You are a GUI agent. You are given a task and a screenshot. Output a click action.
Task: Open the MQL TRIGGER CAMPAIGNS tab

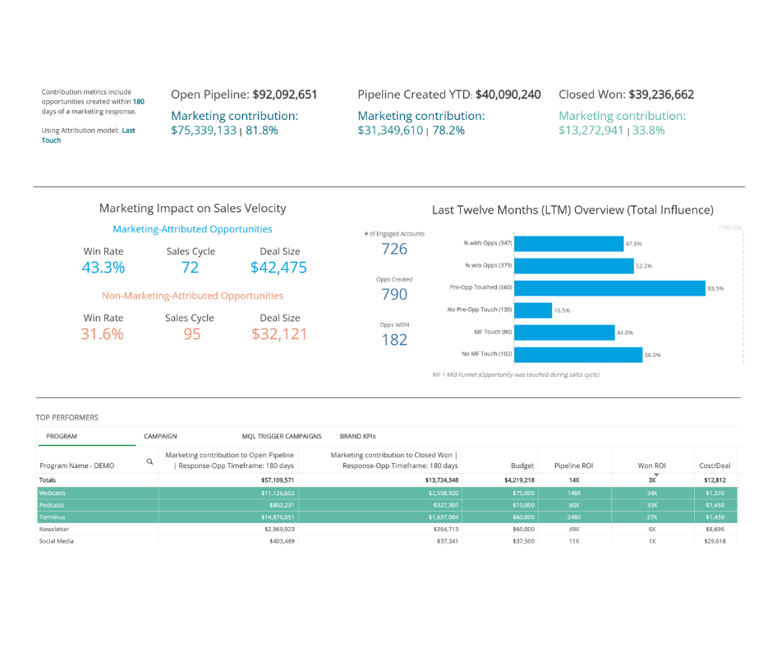(x=282, y=436)
